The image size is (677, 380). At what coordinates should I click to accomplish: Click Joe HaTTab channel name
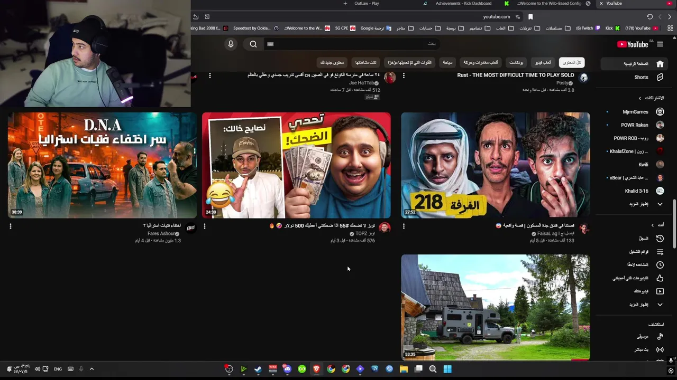[x=362, y=83]
